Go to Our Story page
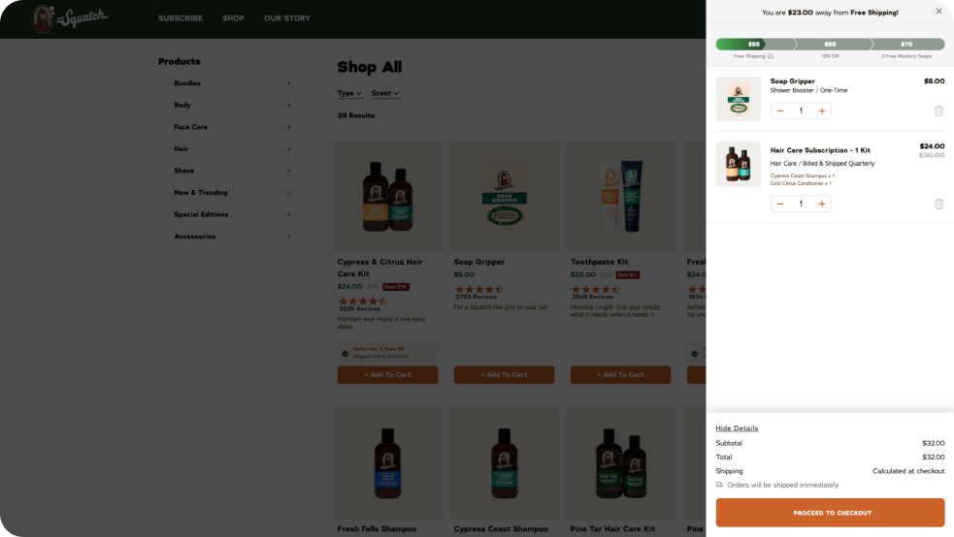Screen dimensions: 954x537 click(286, 18)
